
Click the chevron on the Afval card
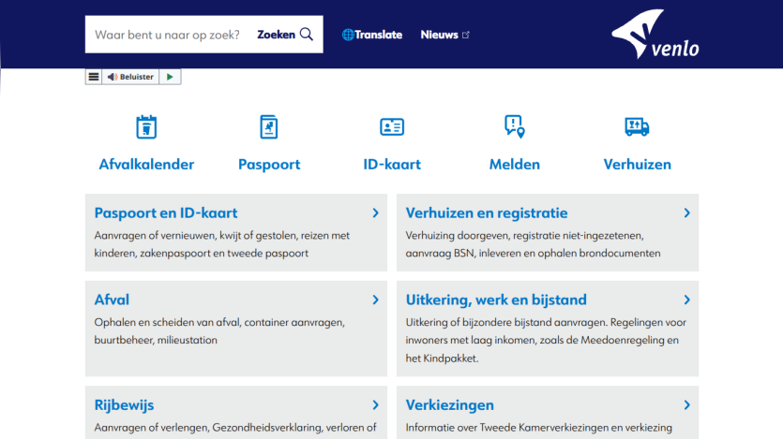coord(375,300)
